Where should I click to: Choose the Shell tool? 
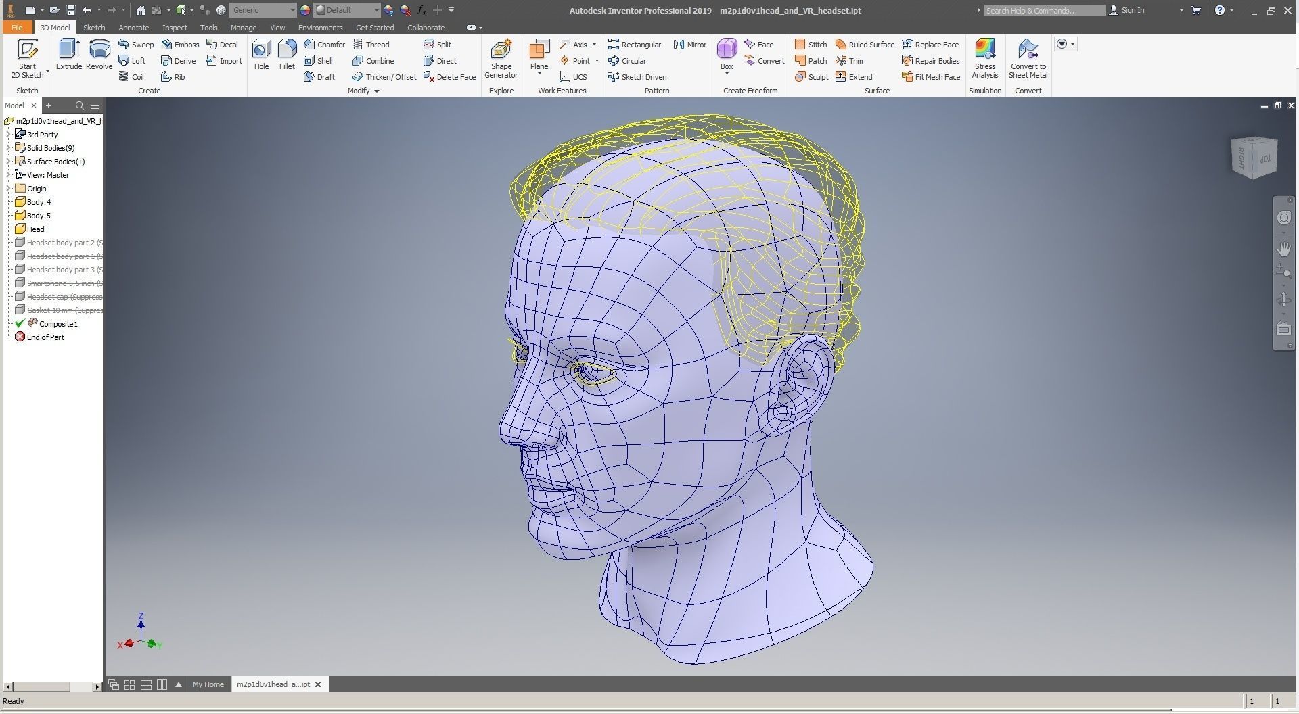point(319,61)
